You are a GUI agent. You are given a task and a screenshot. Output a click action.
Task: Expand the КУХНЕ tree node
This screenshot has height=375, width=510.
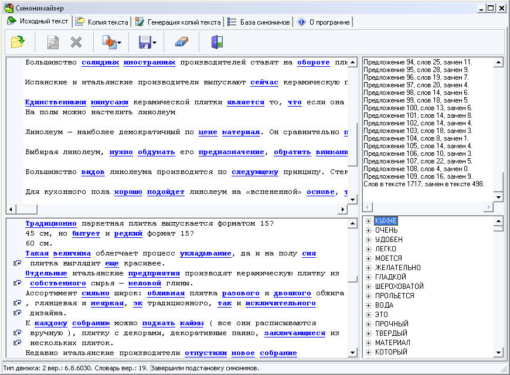pyautogui.click(x=368, y=221)
